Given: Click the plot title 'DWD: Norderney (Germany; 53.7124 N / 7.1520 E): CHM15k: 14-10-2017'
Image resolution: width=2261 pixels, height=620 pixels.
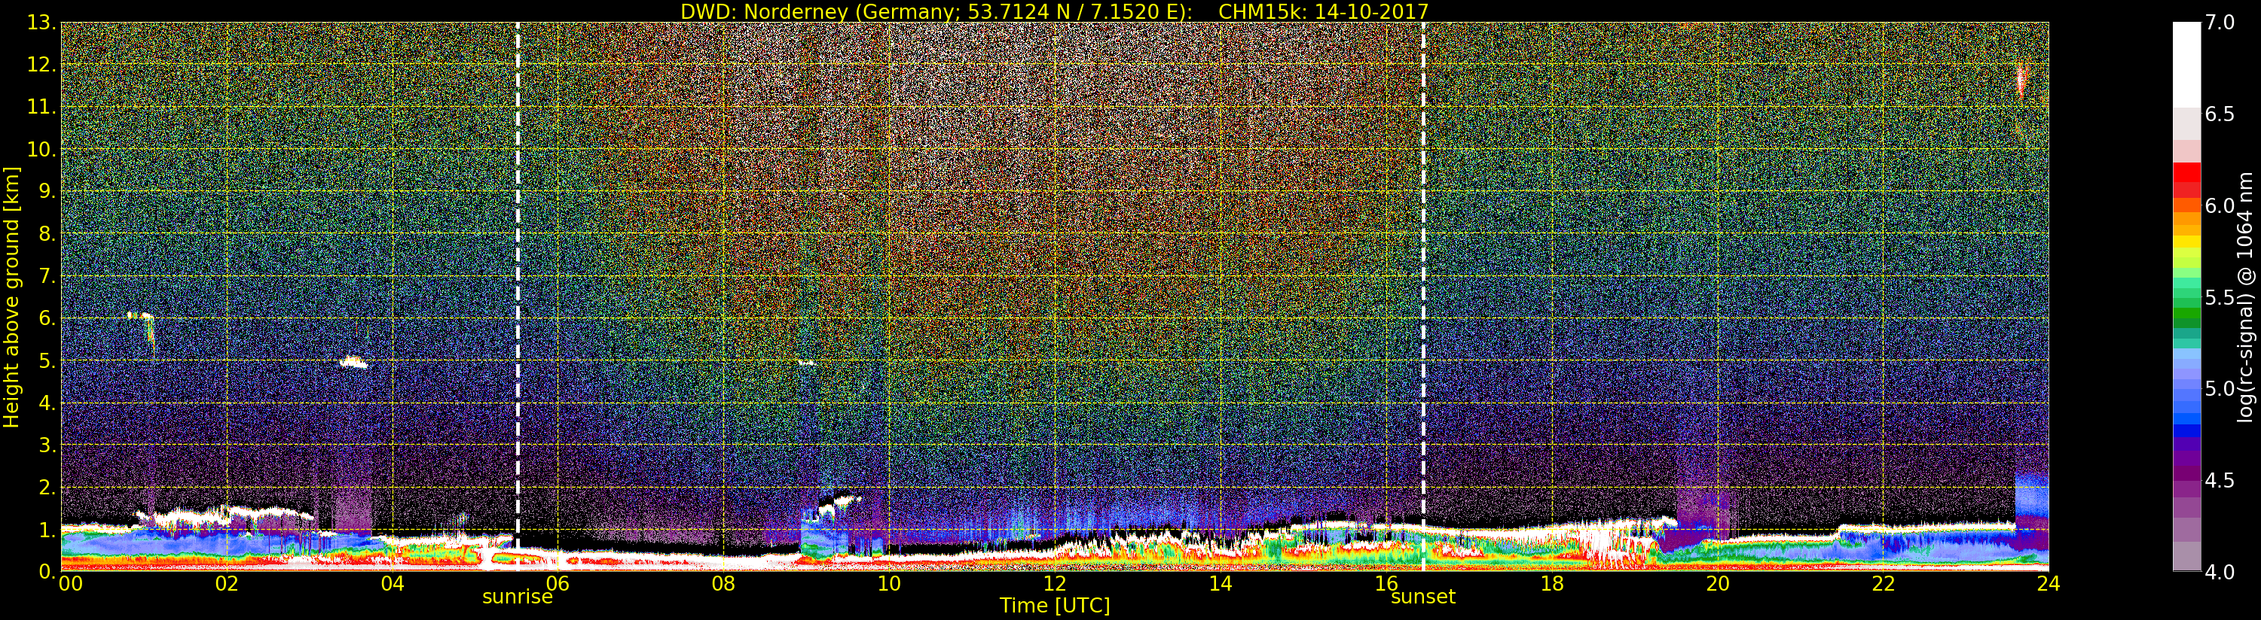Looking at the screenshot, I should pyautogui.click(x=1054, y=11).
